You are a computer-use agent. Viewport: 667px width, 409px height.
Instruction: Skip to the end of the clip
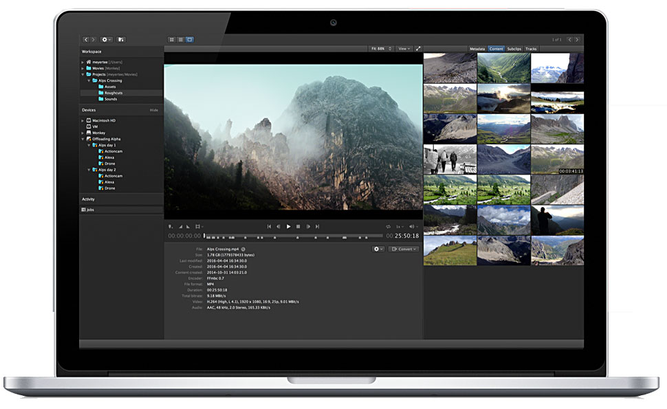coord(318,226)
